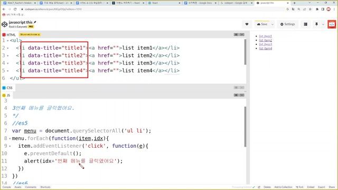Open pen Settings

click(287, 24)
